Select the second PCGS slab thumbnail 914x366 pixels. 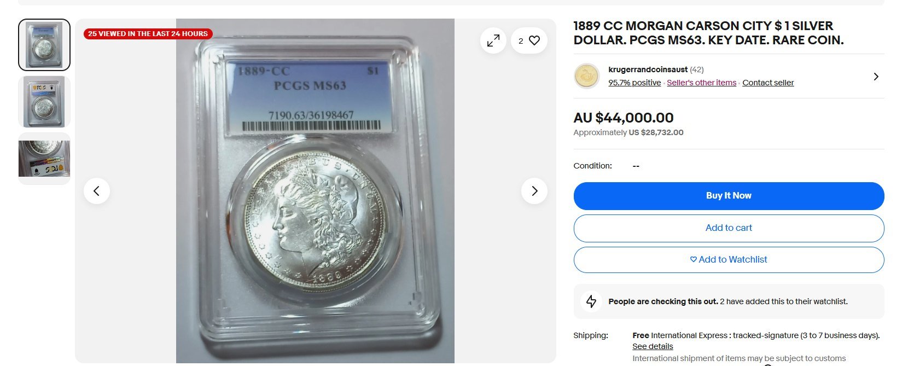pyautogui.click(x=44, y=102)
